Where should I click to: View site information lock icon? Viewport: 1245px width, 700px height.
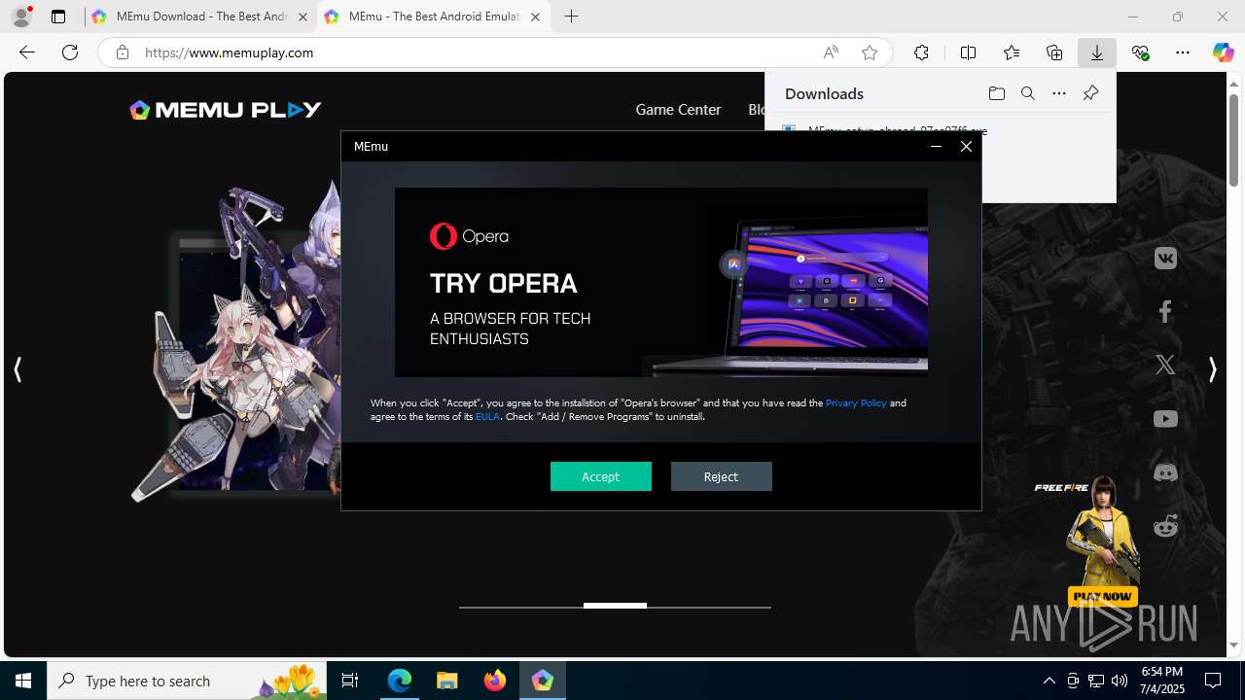point(122,52)
